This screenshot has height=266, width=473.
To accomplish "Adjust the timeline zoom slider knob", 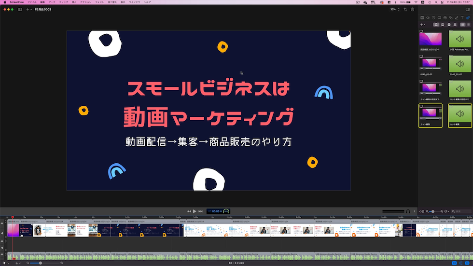I will [x=41, y=263].
